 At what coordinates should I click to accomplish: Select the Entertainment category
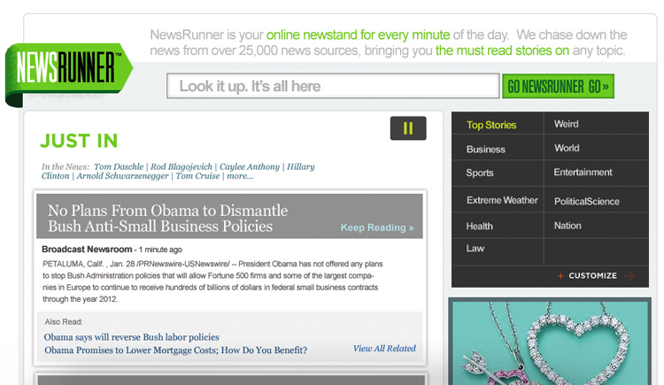[583, 173]
